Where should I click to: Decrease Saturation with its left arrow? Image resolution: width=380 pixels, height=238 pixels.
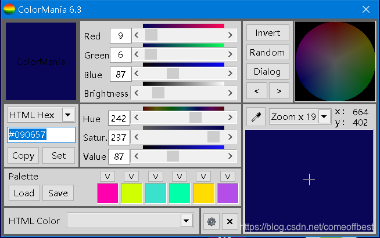(x=137, y=137)
